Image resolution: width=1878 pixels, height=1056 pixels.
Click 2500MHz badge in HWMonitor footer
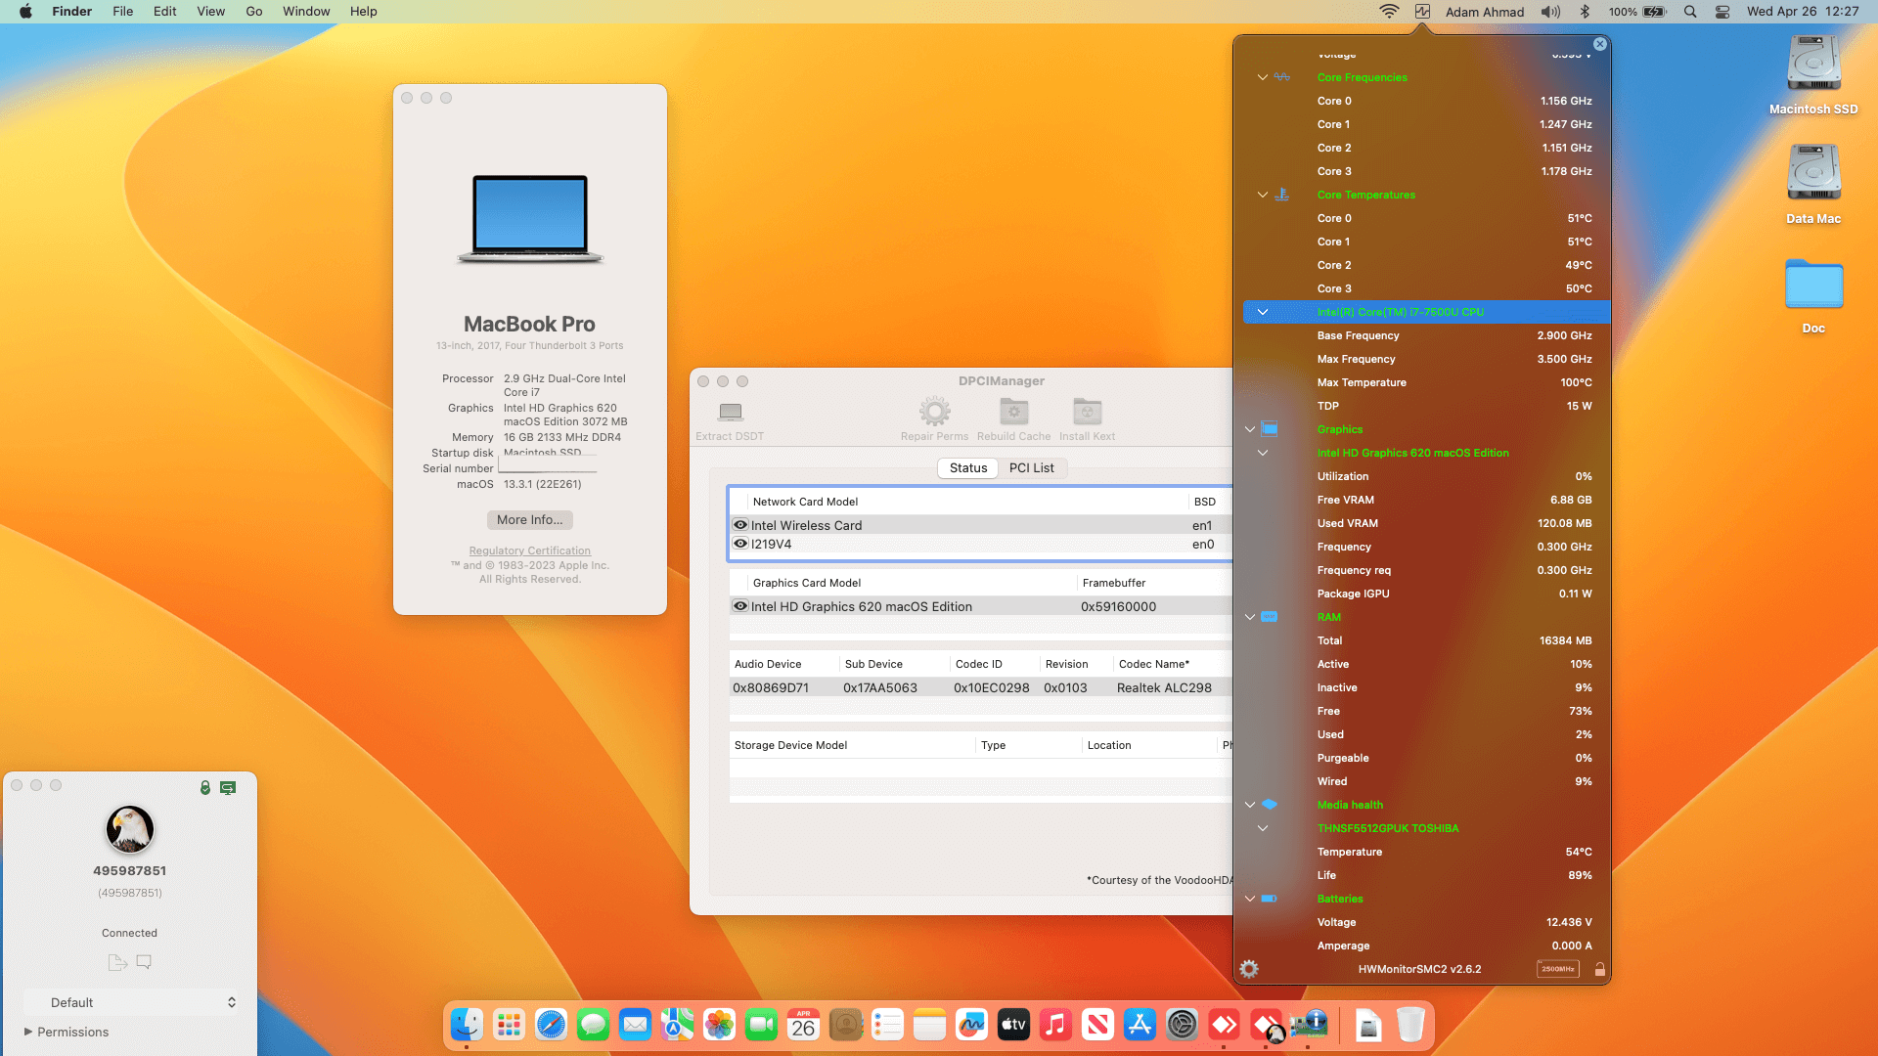coord(1558,969)
